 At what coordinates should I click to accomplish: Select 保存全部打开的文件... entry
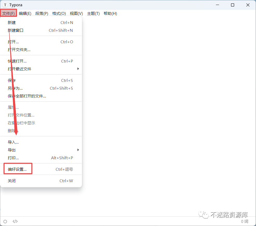(41, 96)
